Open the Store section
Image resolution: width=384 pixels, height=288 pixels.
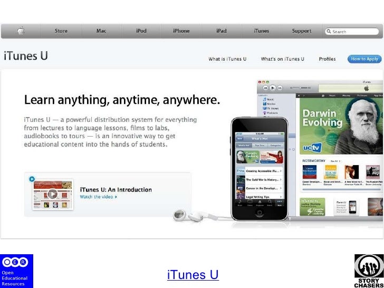[x=61, y=31]
